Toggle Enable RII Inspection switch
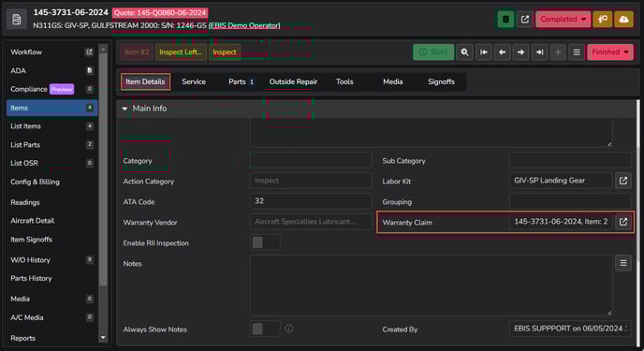The height and width of the screenshot is (351, 644). point(265,242)
